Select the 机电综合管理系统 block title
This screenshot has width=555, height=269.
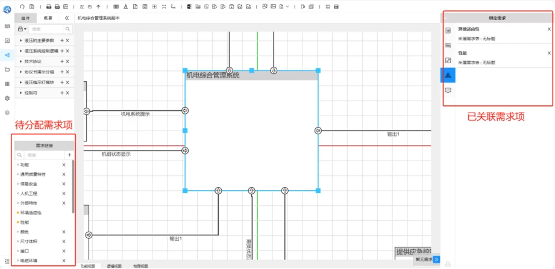(213, 75)
